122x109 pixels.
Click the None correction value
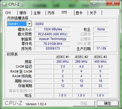point(101,29)
